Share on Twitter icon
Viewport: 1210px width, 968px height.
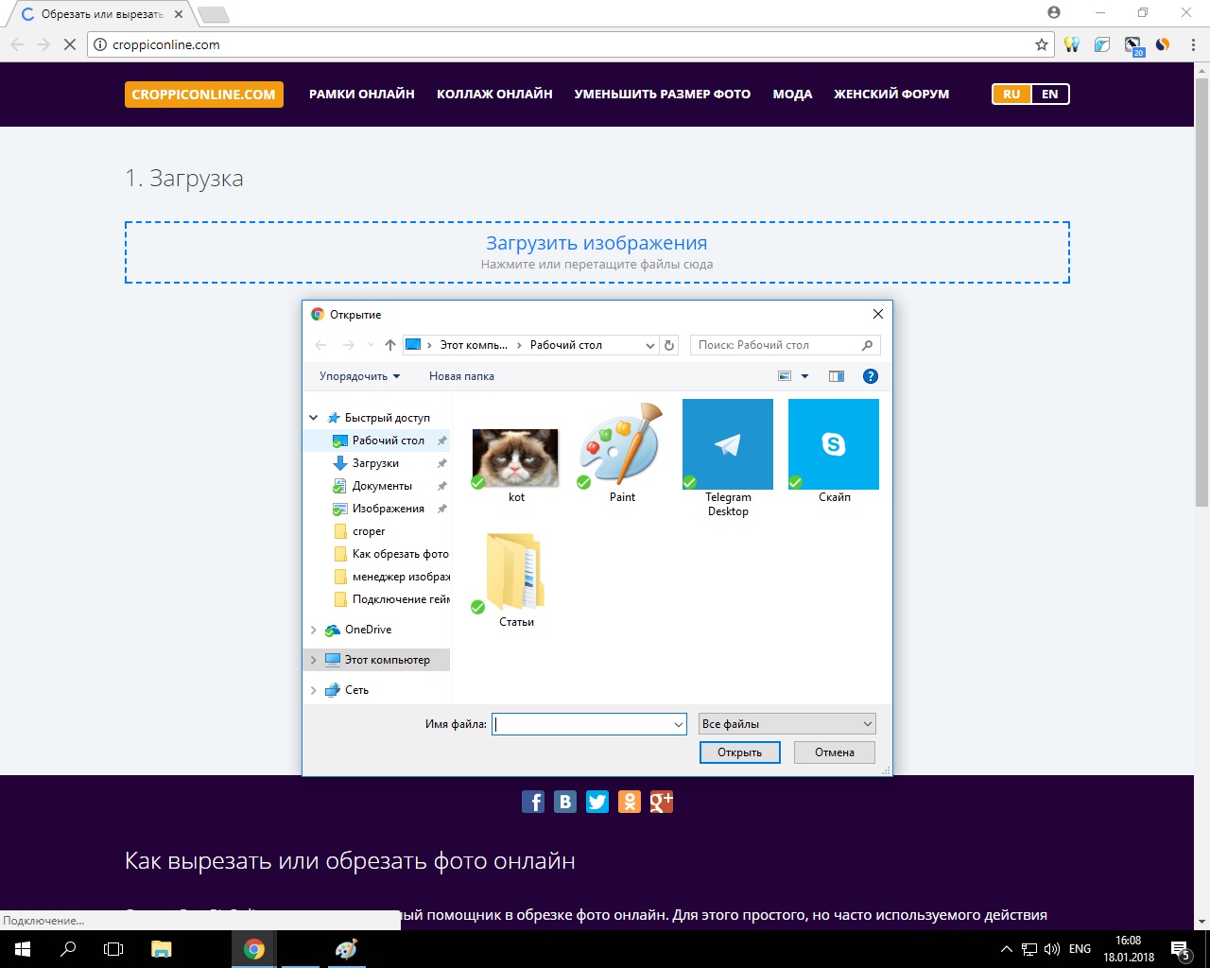[x=597, y=802]
